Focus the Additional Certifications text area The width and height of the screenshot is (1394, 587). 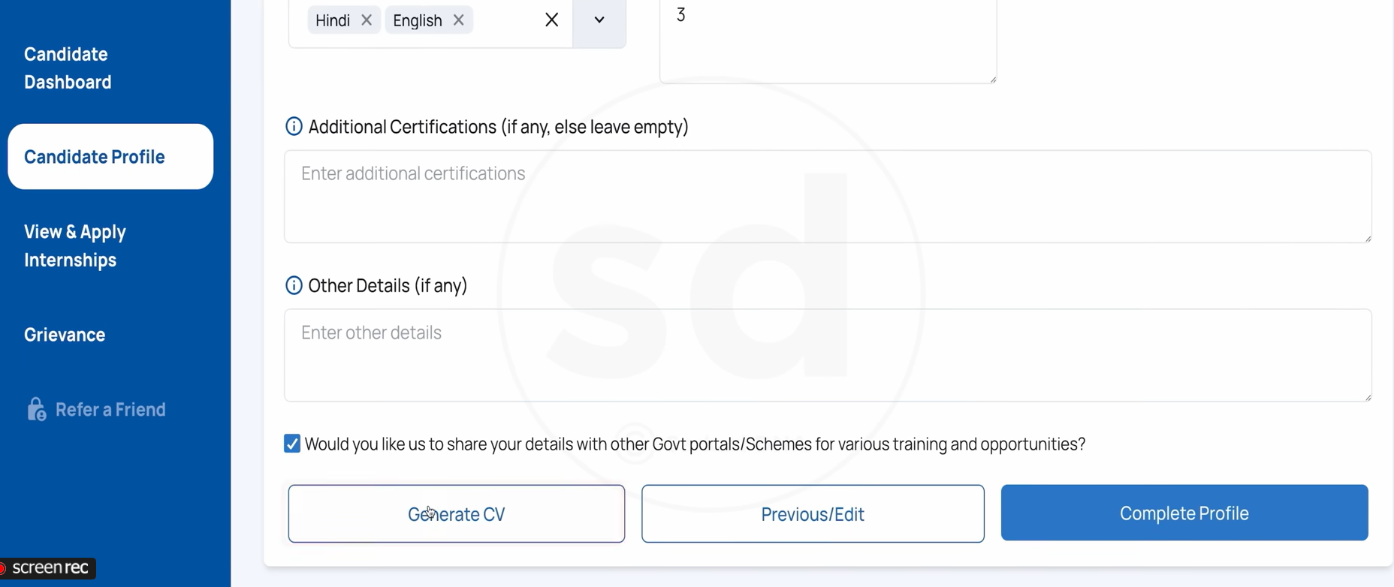tap(827, 197)
